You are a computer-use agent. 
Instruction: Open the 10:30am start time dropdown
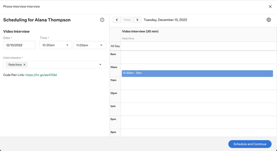(x=56, y=45)
